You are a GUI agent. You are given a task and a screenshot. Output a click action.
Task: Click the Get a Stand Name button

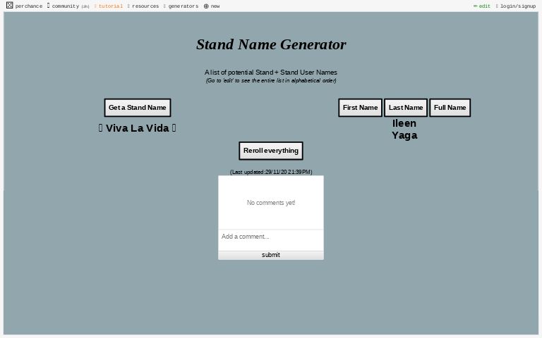click(x=138, y=108)
